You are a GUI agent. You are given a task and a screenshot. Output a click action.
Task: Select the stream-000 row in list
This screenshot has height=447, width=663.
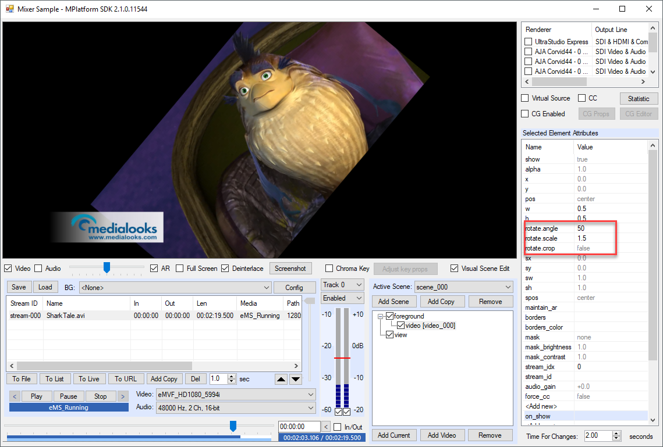[x=155, y=316]
